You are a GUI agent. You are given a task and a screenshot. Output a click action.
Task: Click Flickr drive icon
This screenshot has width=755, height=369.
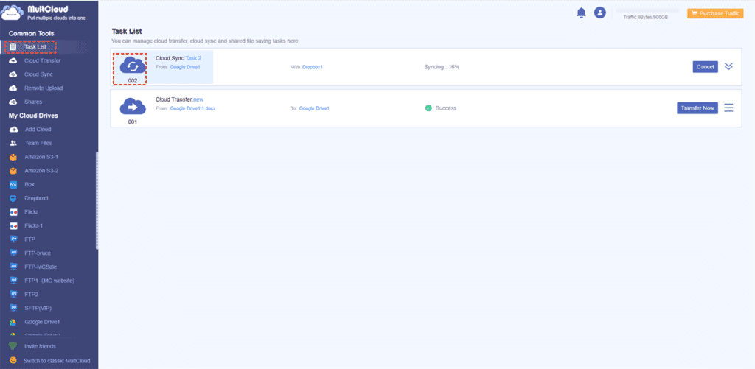coord(13,211)
